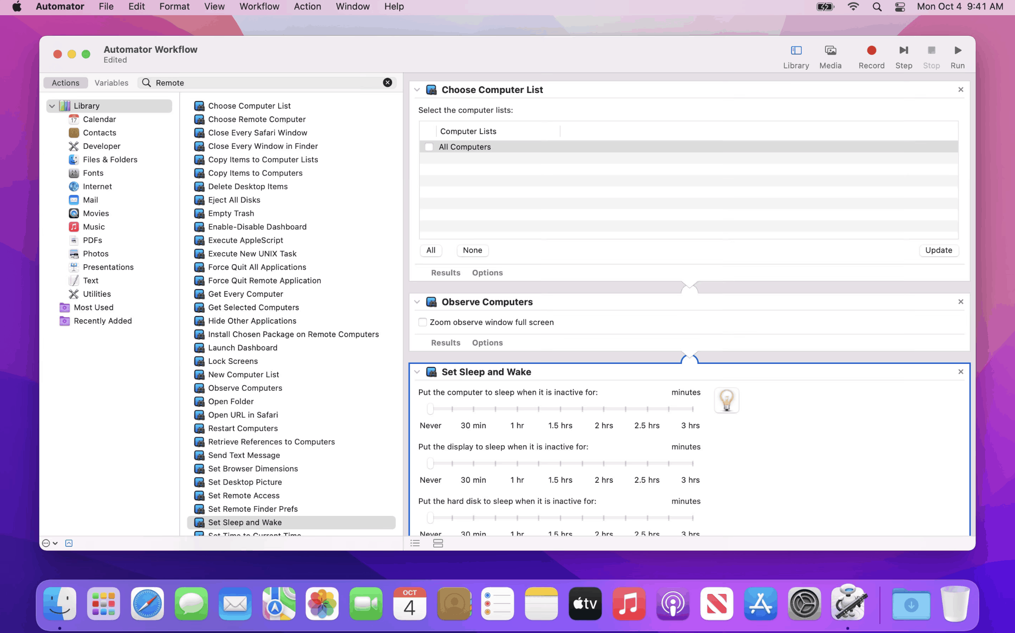The image size is (1015, 633).
Task: Toggle list view at the bottom bar
Action: point(414,543)
